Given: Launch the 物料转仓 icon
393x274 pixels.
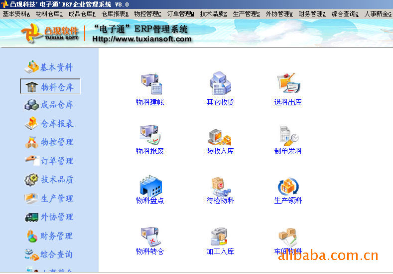Looking at the screenshot, I should pos(149,236).
